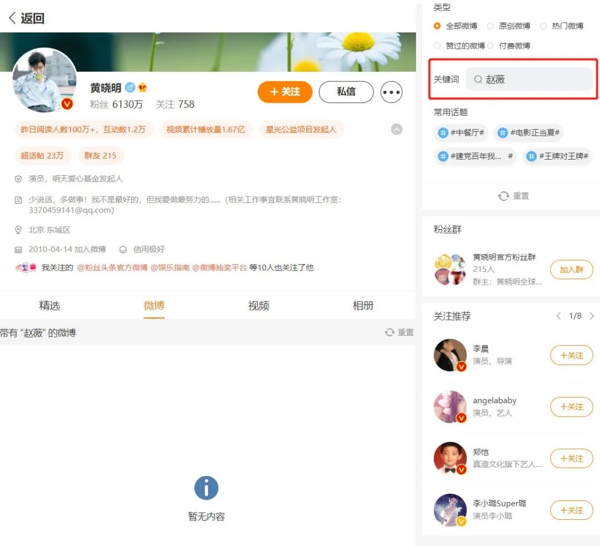600x546 pixels.
Task: Open the 群友 215 tag
Action: (100, 156)
